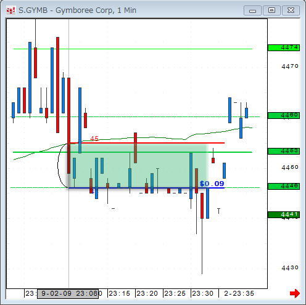Select the 4460 green price label
This screenshot has height=305, width=306.
(284, 115)
